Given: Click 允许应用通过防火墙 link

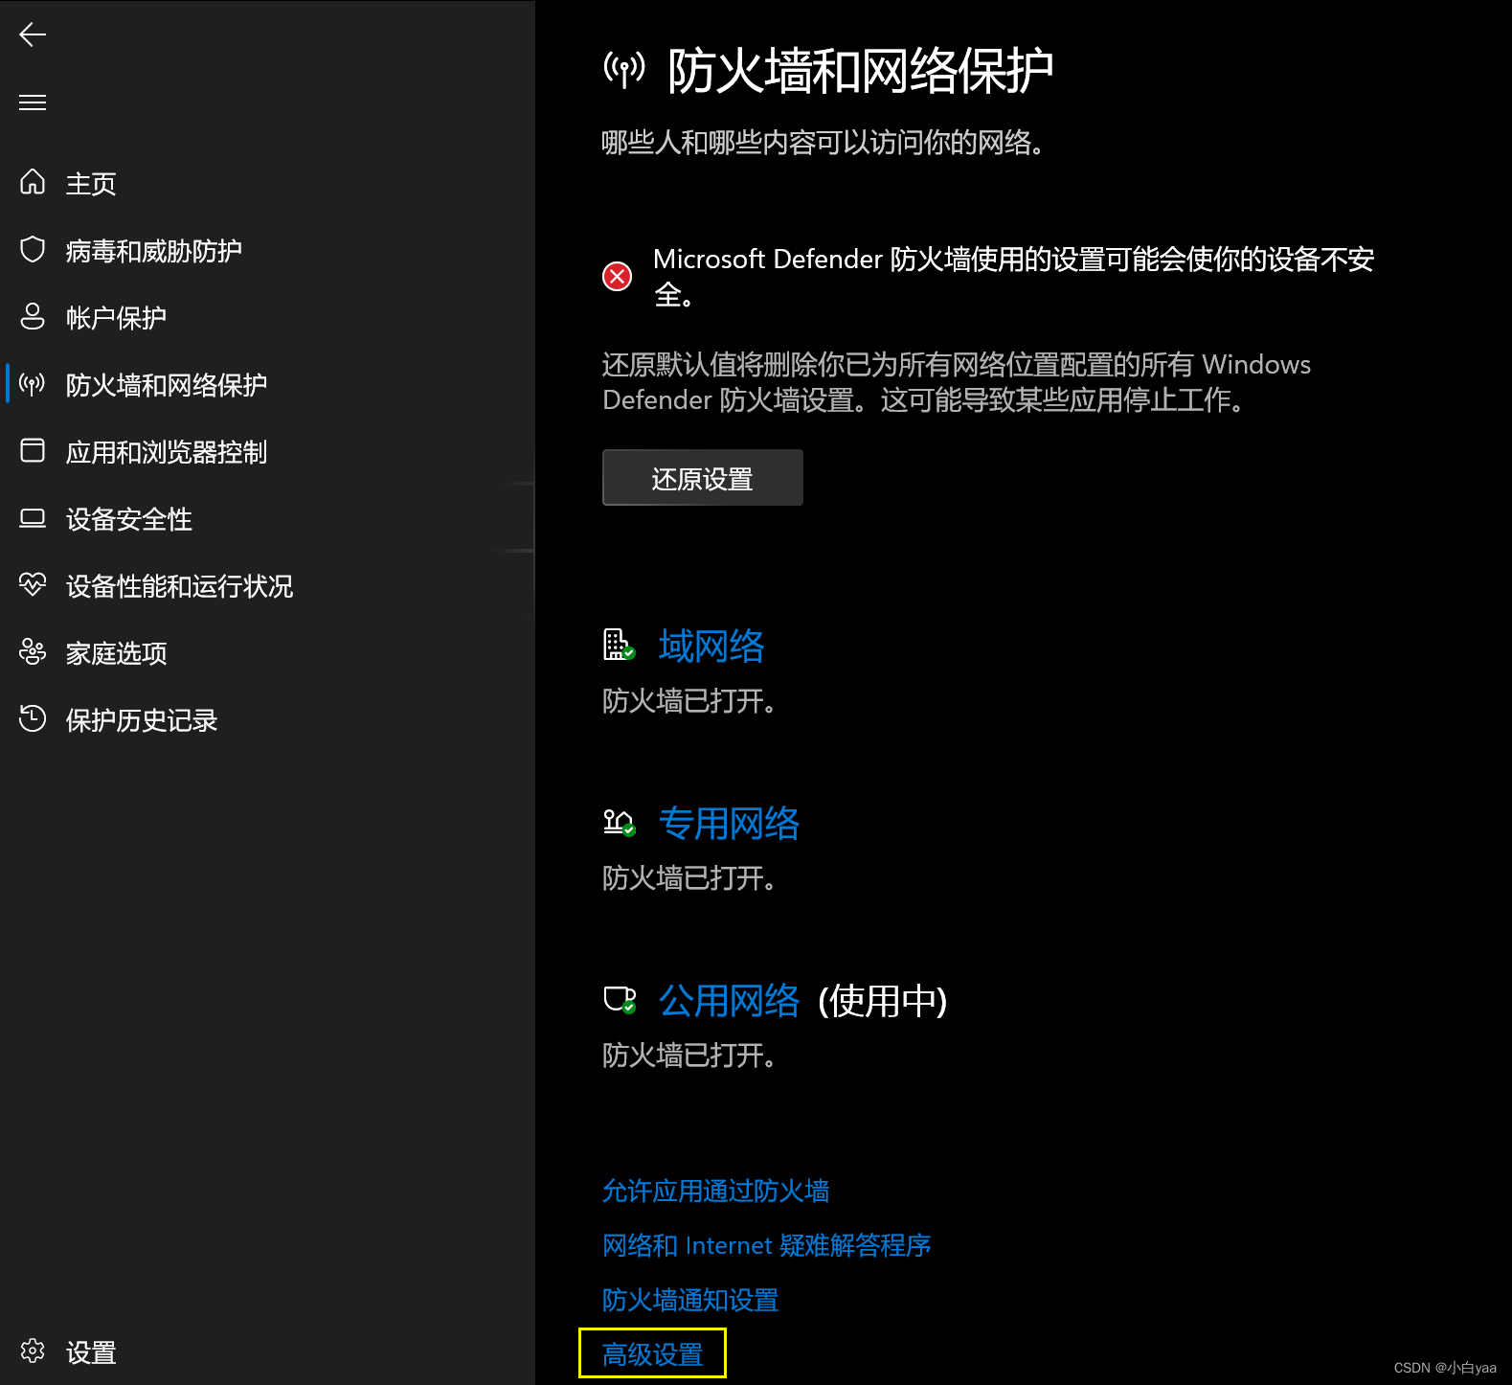Looking at the screenshot, I should 715,1191.
